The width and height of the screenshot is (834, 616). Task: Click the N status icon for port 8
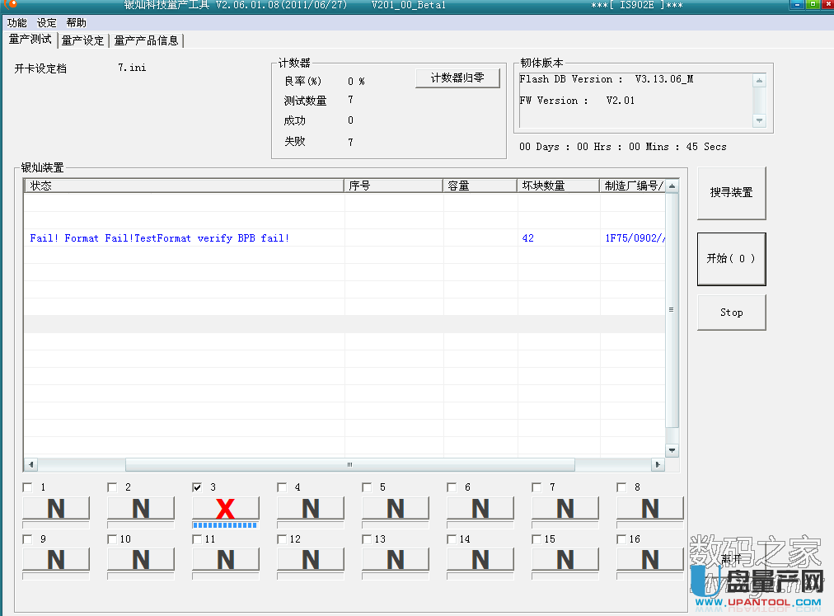[649, 509]
